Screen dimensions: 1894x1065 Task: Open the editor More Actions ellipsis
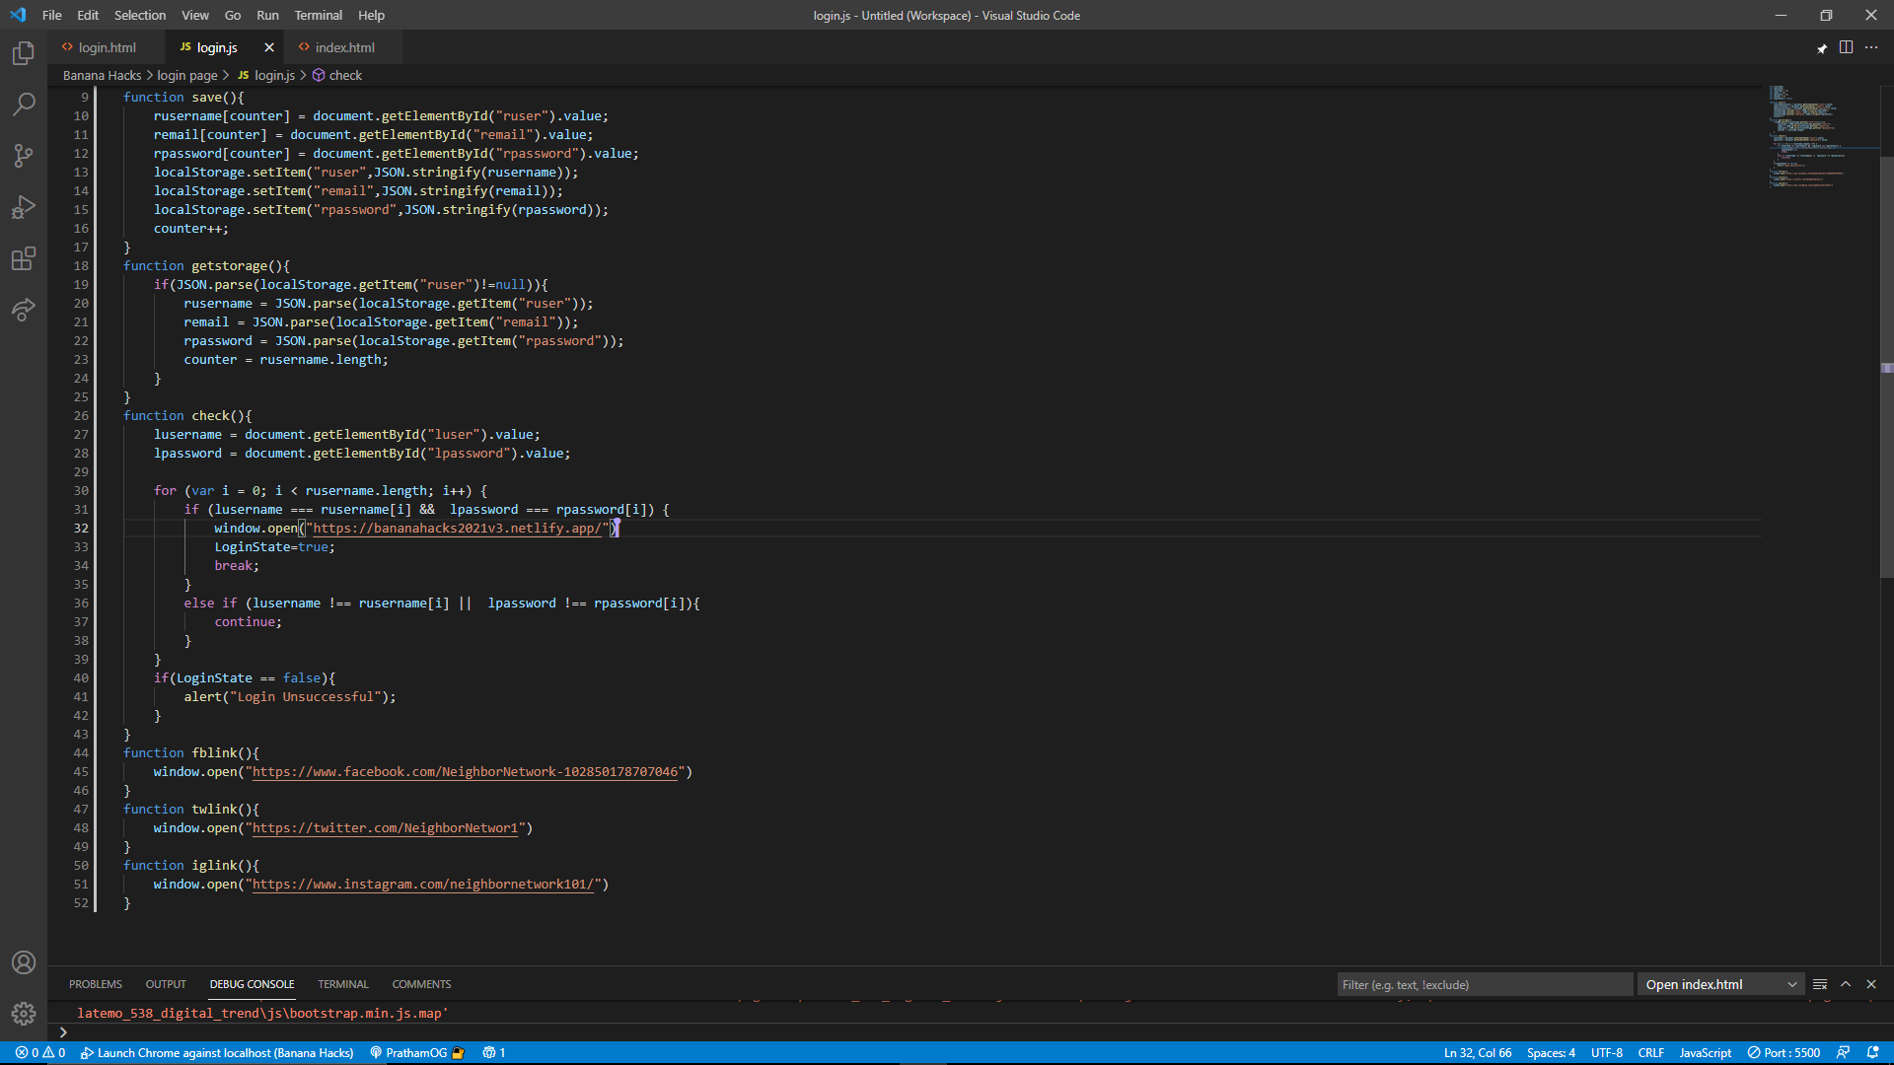point(1871,47)
